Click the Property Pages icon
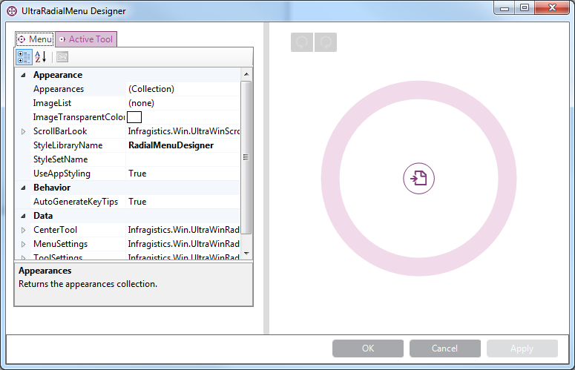575x370 pixels. click(x=62, y=57)
